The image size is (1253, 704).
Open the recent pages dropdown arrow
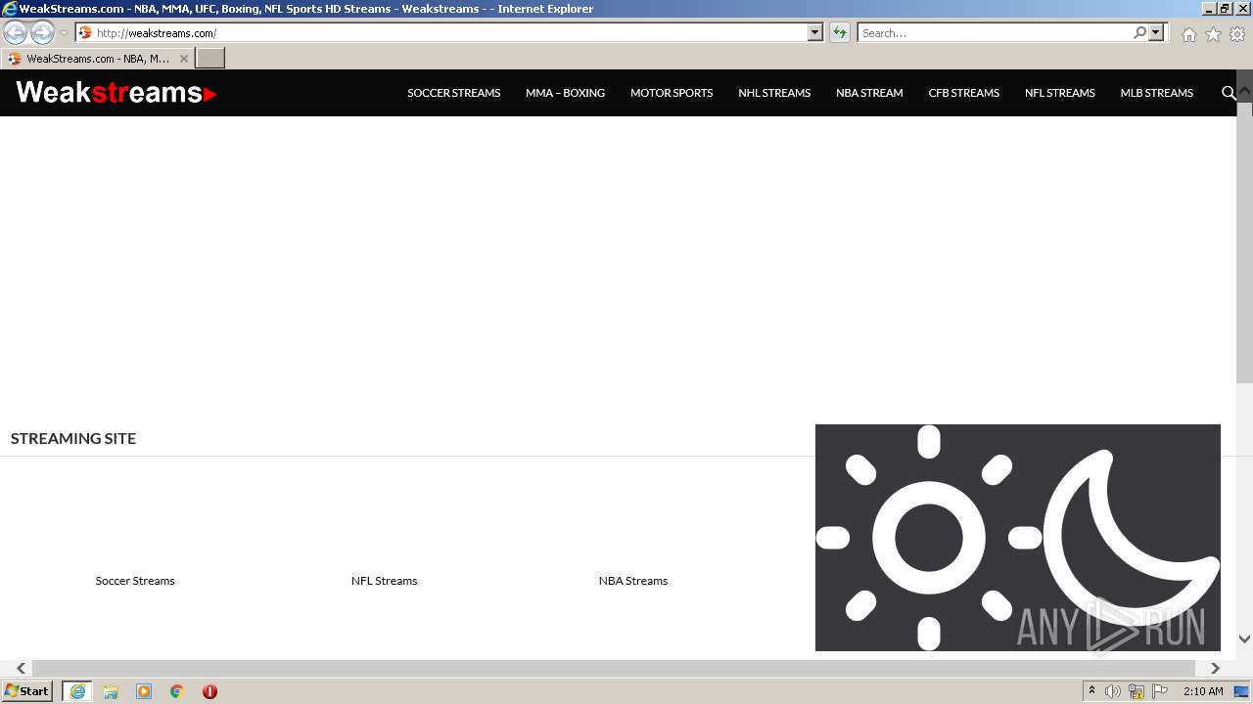pyautogui.click(x=64, y=32)
